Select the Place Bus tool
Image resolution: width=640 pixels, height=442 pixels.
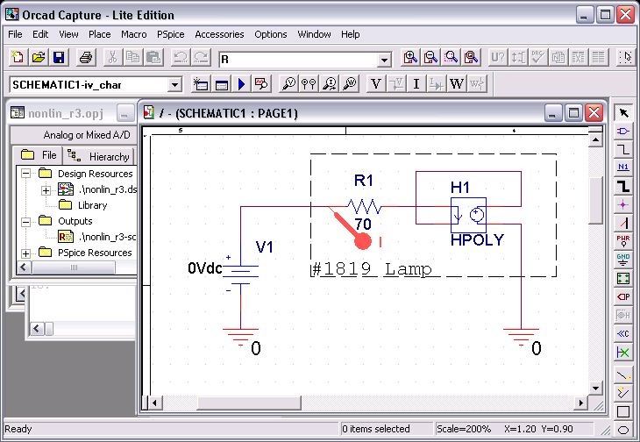[623, 186]
